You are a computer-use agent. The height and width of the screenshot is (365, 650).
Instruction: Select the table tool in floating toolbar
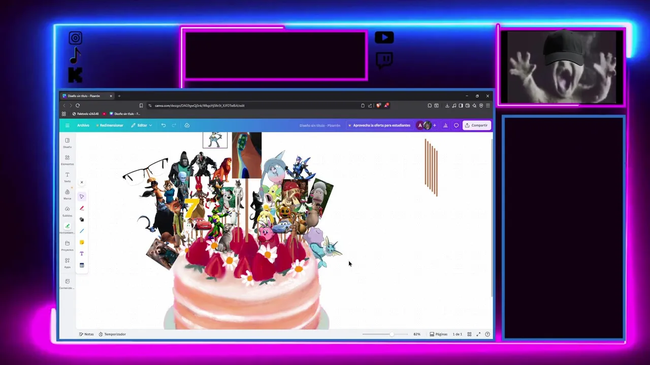82,265
